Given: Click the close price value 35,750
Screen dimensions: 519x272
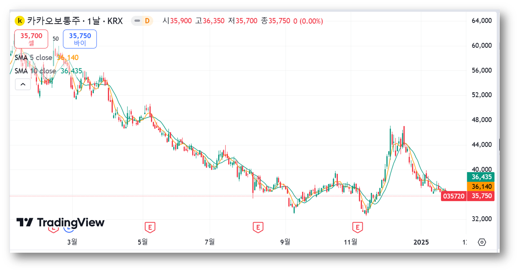Looking at the screenshot, I should [279, 21].
